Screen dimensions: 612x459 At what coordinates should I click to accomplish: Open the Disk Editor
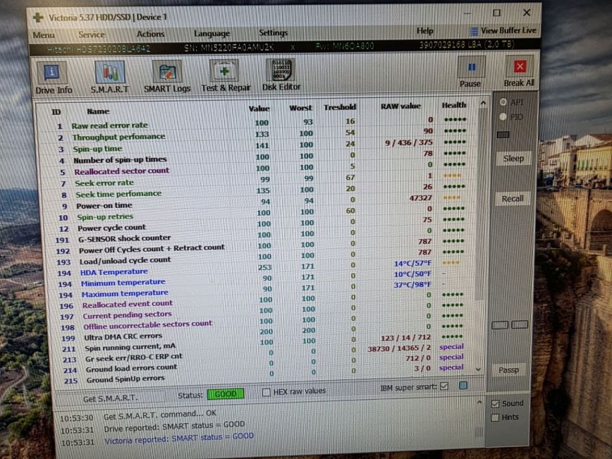pos(281,75)
